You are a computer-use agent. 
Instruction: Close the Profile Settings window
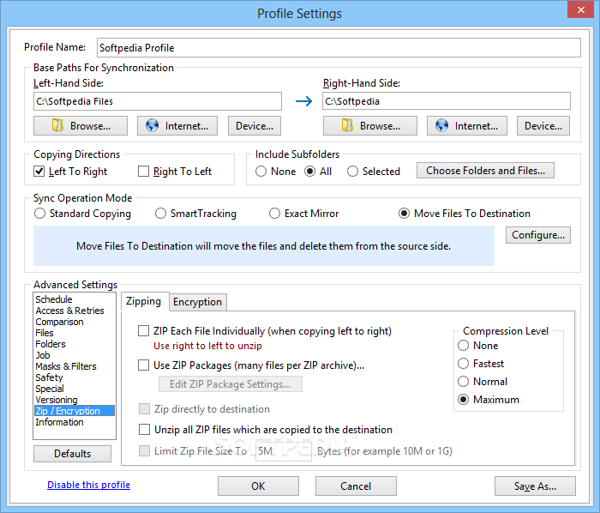pos(580,9)
